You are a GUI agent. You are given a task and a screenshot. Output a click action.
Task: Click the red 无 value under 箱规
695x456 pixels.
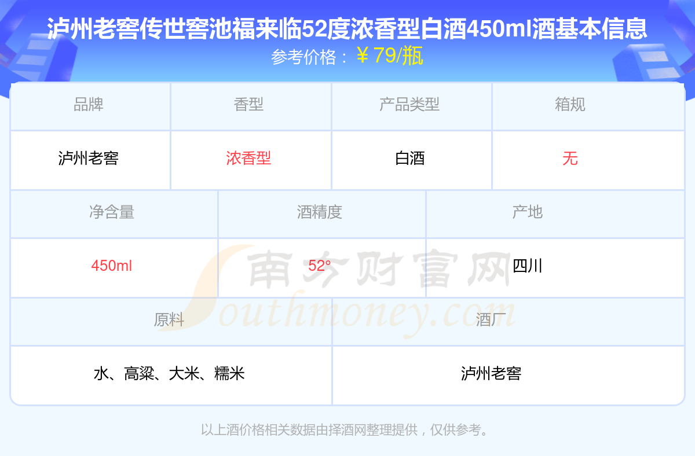pyautogui.click(x=570, y=159)
